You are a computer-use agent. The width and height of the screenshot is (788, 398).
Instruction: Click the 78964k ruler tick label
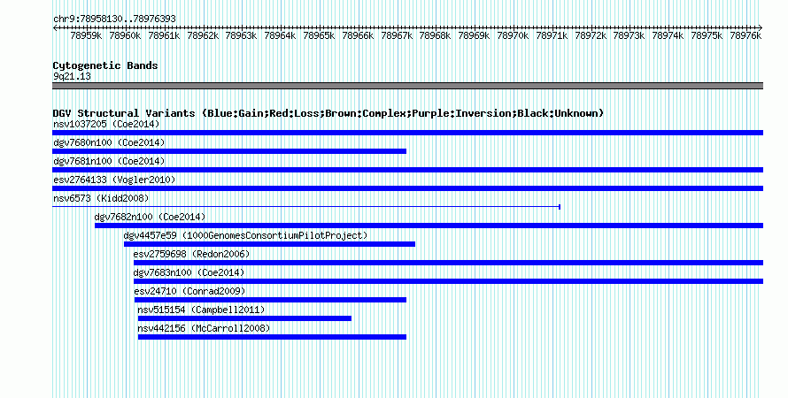280,35
